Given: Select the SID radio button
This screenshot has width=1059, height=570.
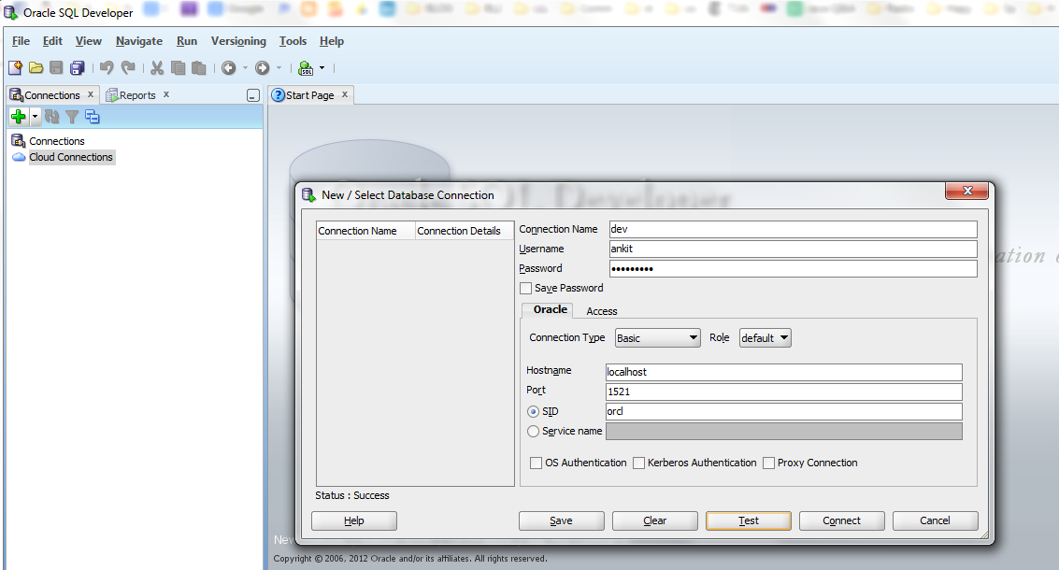Looking at the screenshot, I should pos(533,411).
